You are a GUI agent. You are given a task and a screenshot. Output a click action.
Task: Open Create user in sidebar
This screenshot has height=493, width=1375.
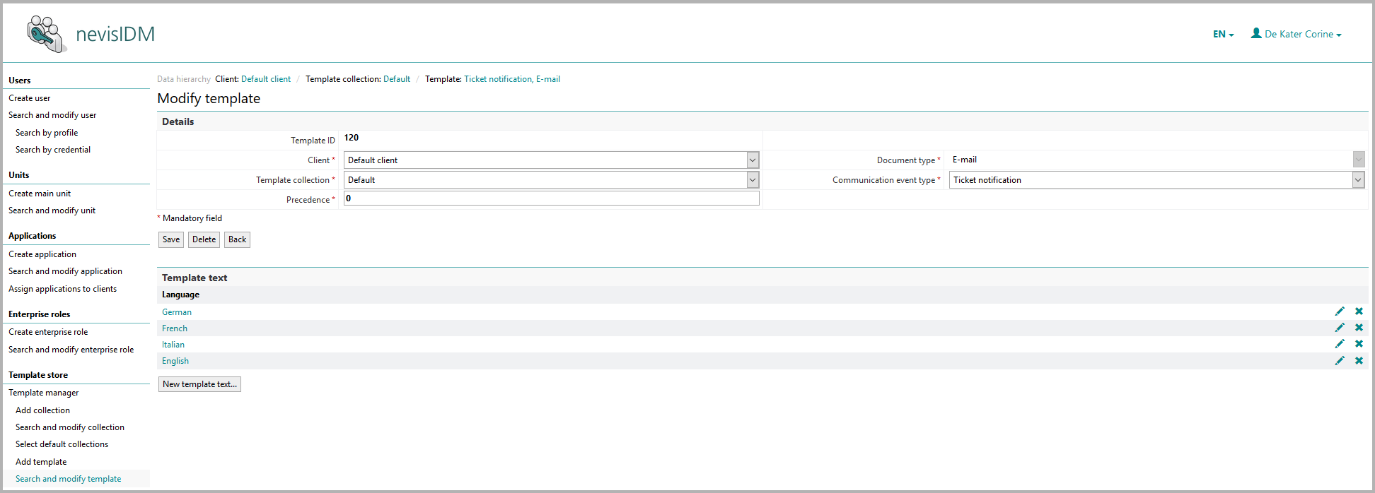[30, 98]
